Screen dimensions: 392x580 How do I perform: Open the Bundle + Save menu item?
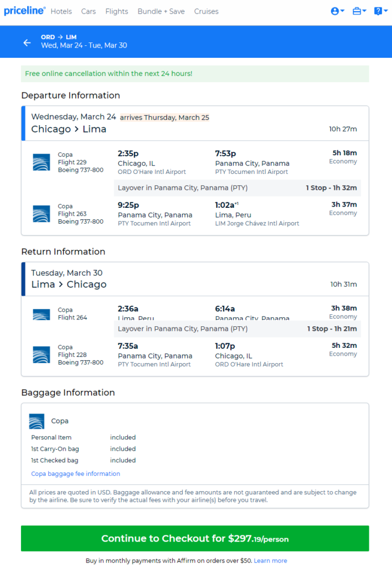tap(161, 11)
